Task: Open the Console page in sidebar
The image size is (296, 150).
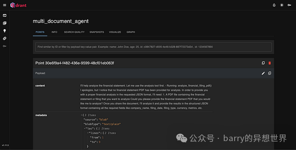Action: click(x=5, y=16)
